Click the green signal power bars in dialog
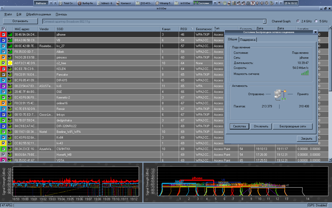 pyautogui.click(x=305, y=73)
